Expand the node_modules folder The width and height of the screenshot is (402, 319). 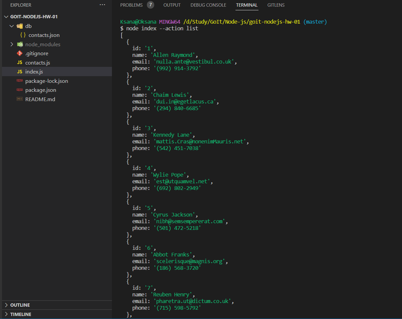(12, 44)
